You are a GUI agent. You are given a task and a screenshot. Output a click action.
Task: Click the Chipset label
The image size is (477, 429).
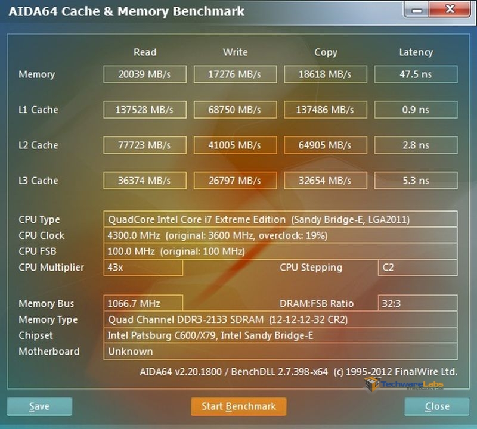click(x=36, y=335)
